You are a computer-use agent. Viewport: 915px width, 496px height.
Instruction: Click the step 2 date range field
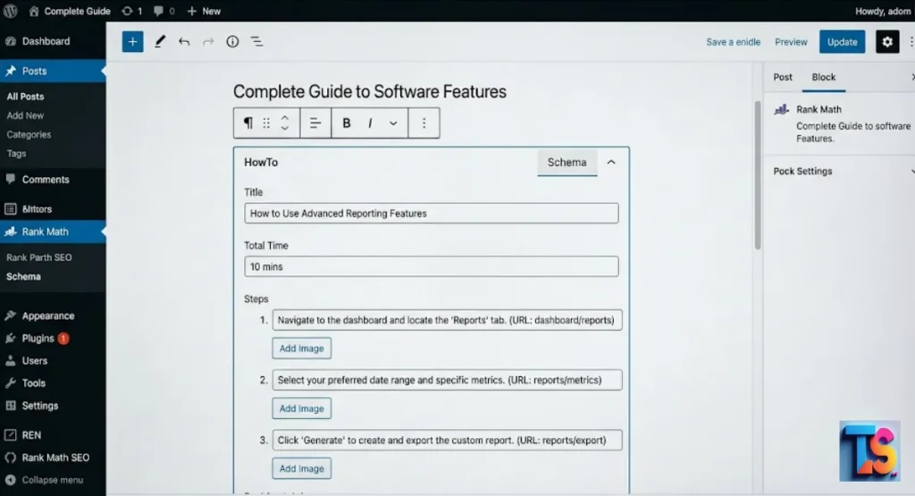pos(447,380)
